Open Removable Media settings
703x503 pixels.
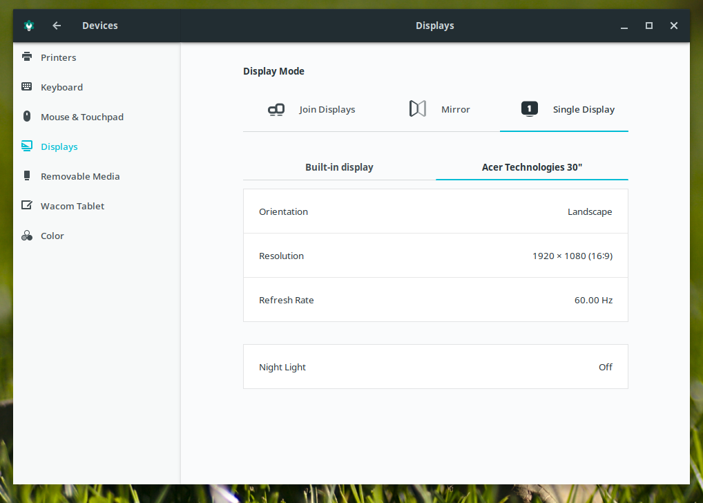pos(97,176)
